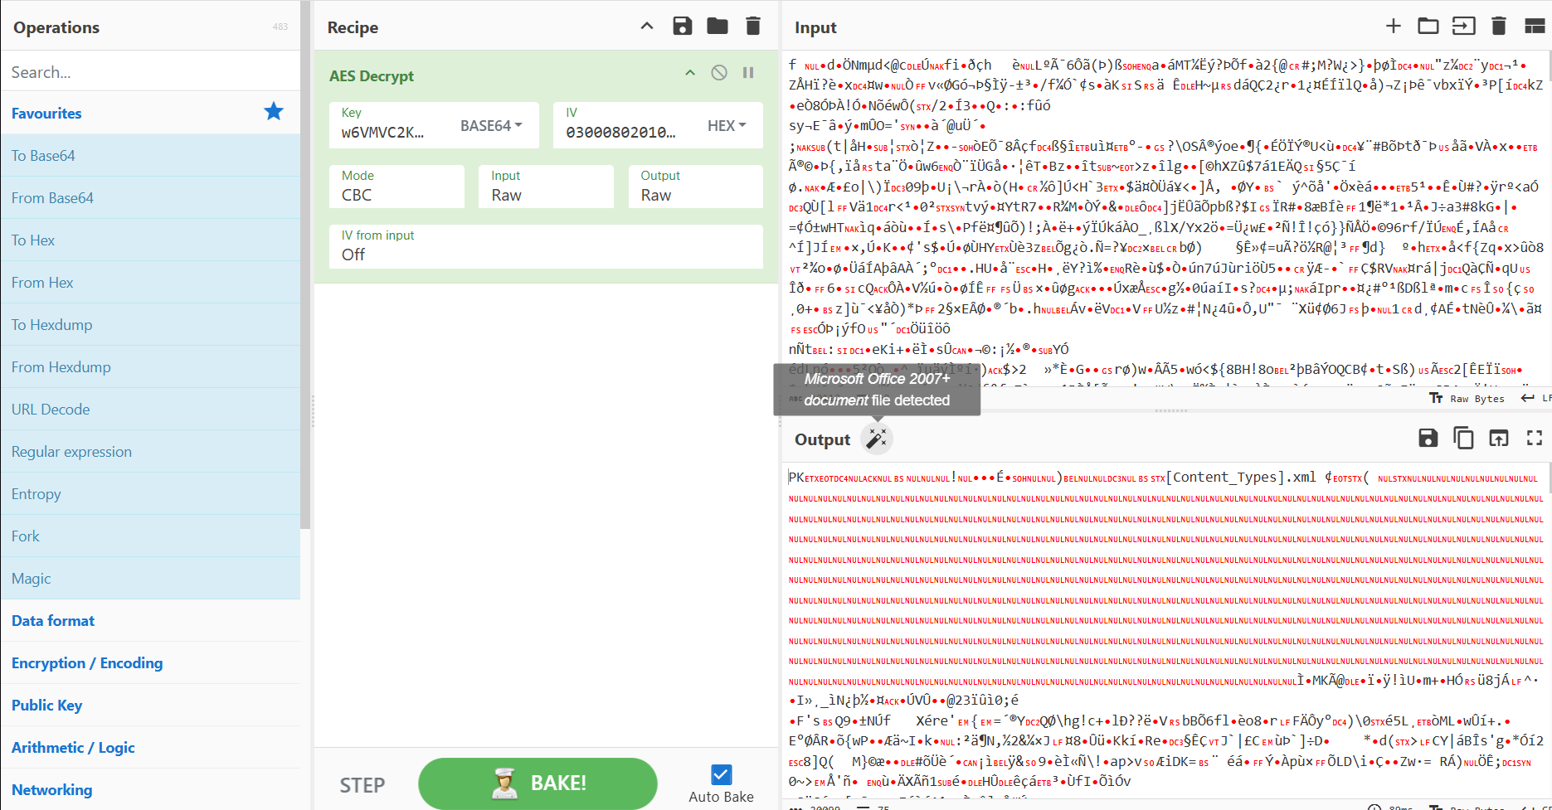Select the From Base64 operation
The image size is (1552, 810).
click(x=150, y=197)
